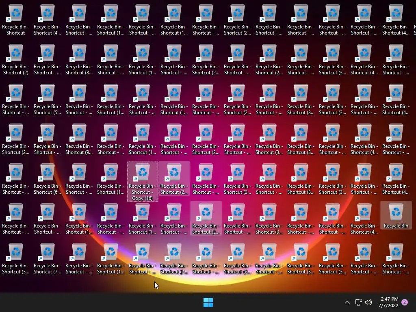Select the 'Recycle Bin - Shortcut (5...' icon
The image size is (416, 312).
click(47, 100)
